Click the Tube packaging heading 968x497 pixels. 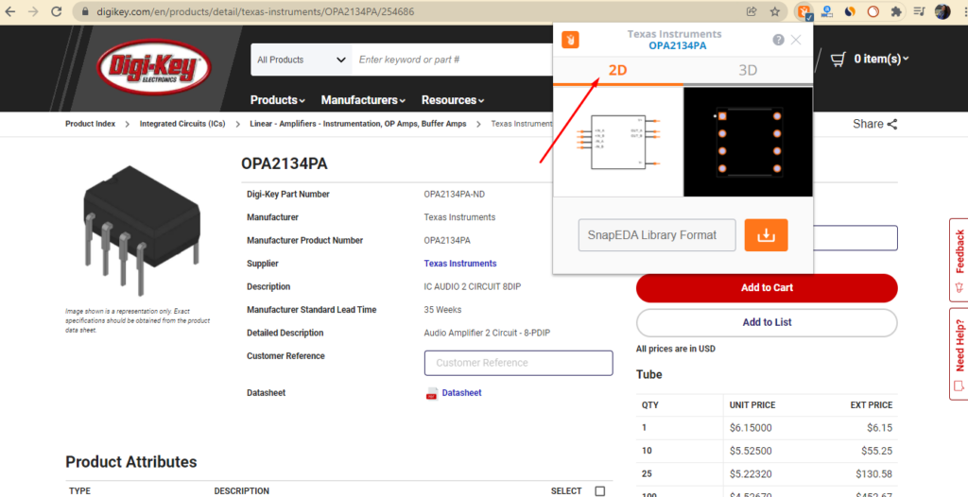(648, 375)
